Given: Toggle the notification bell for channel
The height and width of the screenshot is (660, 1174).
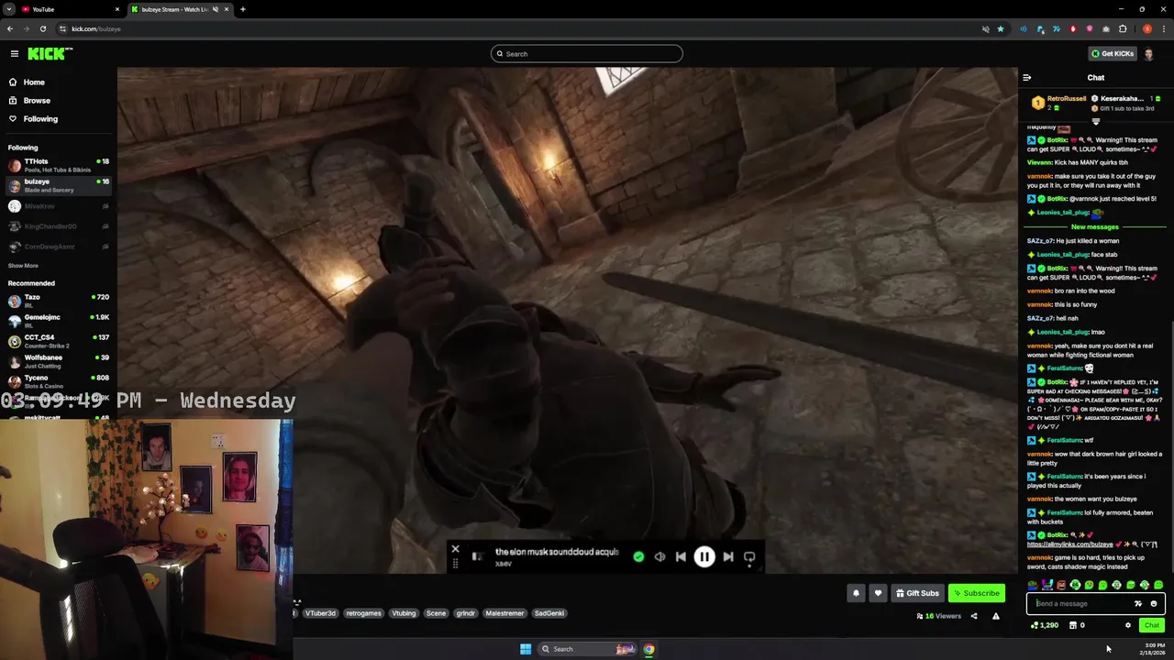Looking at the screenshot, I should tap(856, 593).
